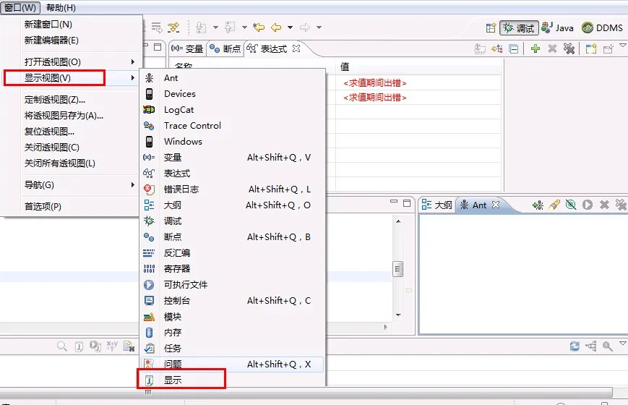Open the LogCat view from the submenu
628x405 pixels.
(x=178, y=110)
